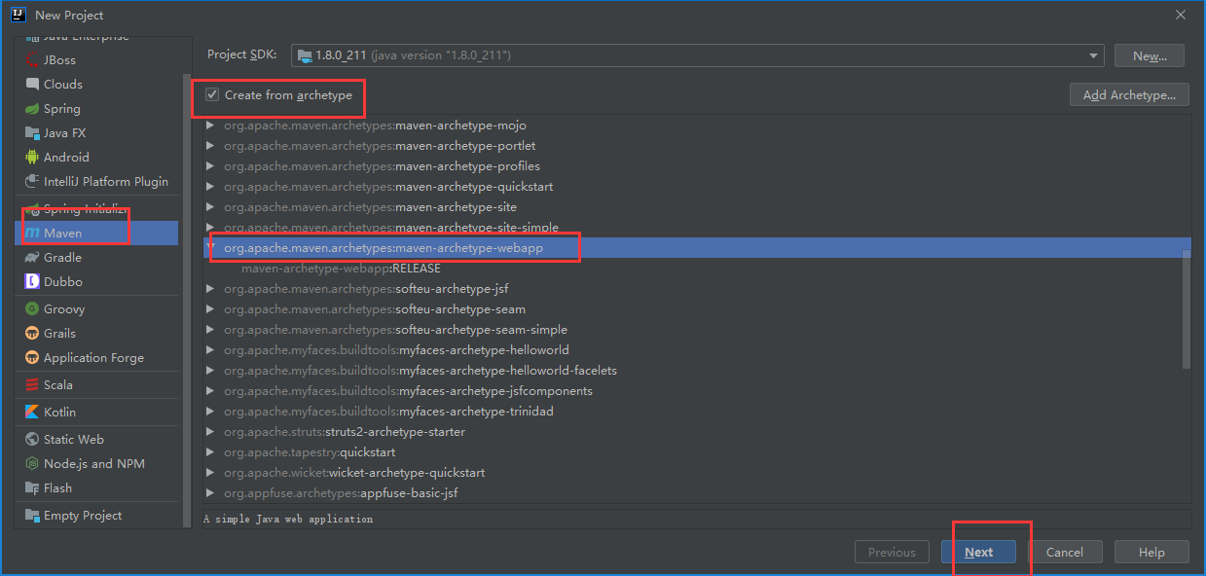Select the Spring leaf icon
This screenshot has height=576, width=1206.
33,109
